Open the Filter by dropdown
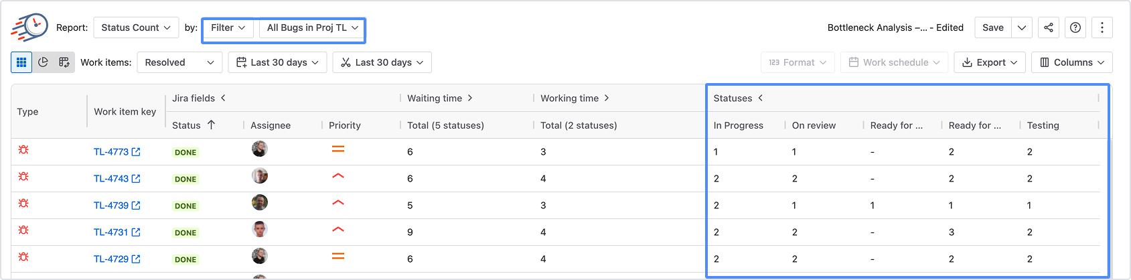The height and width of the screenshot is (280, 1131). point(228,27)
